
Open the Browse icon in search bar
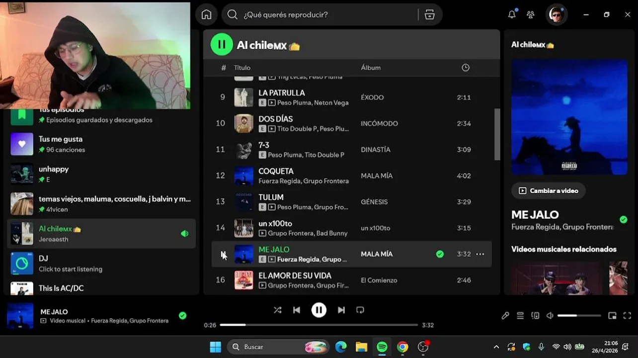tap(430, 14)
